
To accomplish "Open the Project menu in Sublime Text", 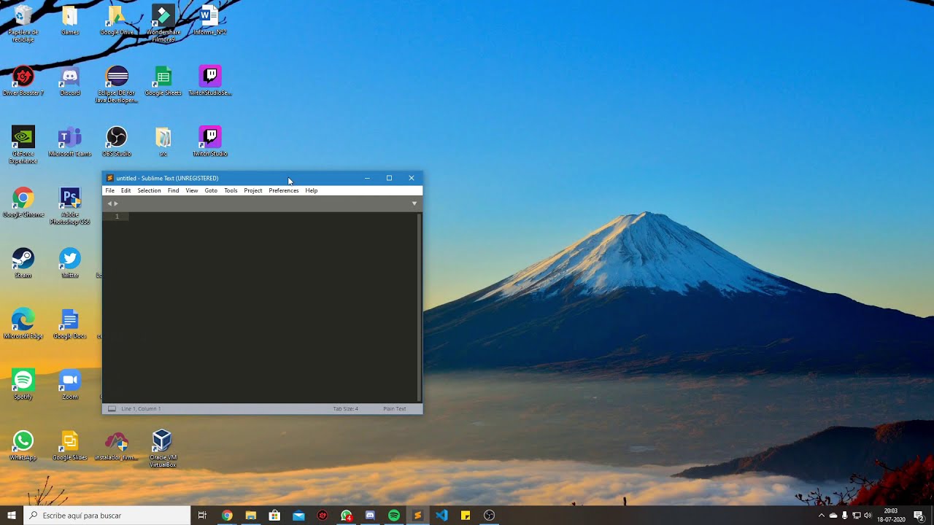I will click(x=253, y=190).
